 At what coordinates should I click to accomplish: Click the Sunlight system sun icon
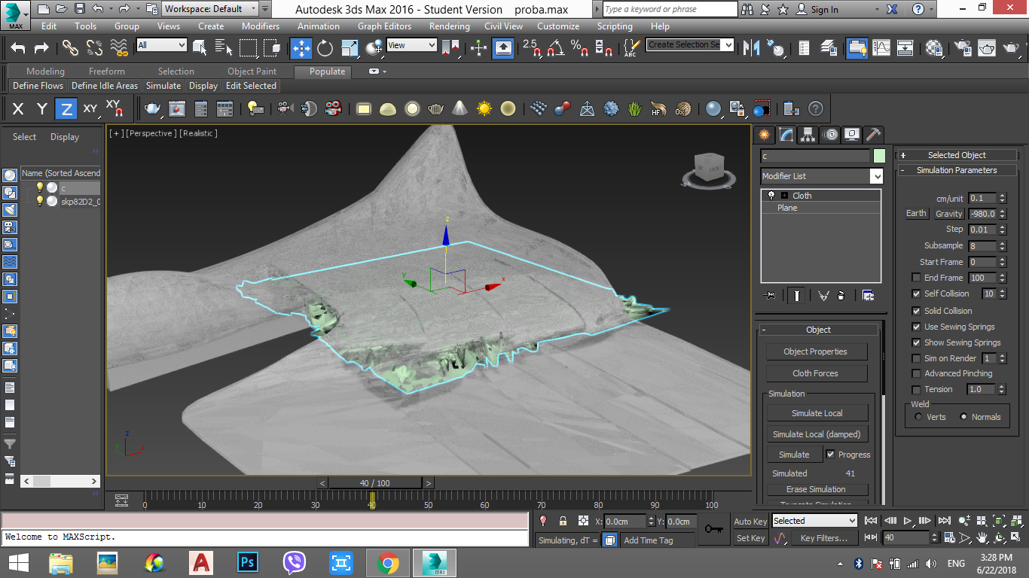click(484, 109)
